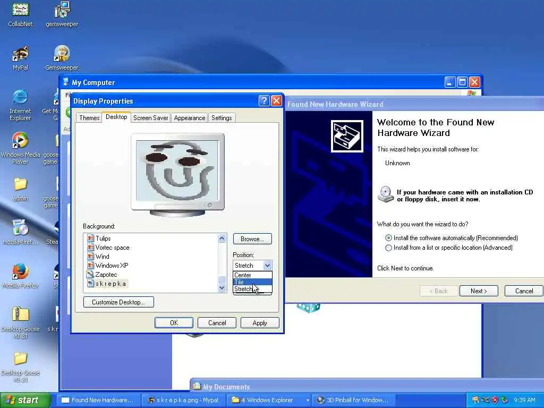Viewport: 544px width, 408px height.
Task: Click the security shield tray icon
Action: (x=495, y=400)
